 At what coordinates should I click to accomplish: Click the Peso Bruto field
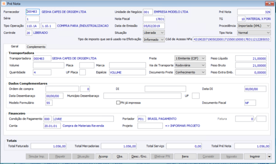(251, 65)
